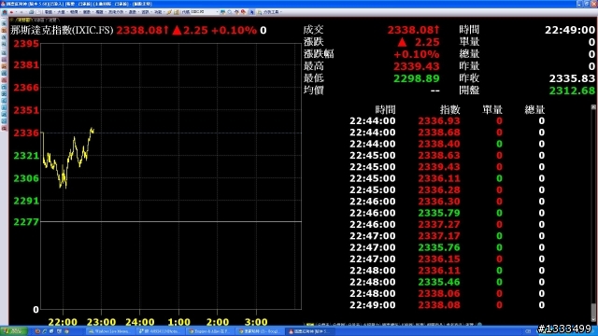The width and height of the screenshot is (598, 336).
Task: Click the 最高 value 2339.43 in summary panel
Action: click(x=416, y=66)
